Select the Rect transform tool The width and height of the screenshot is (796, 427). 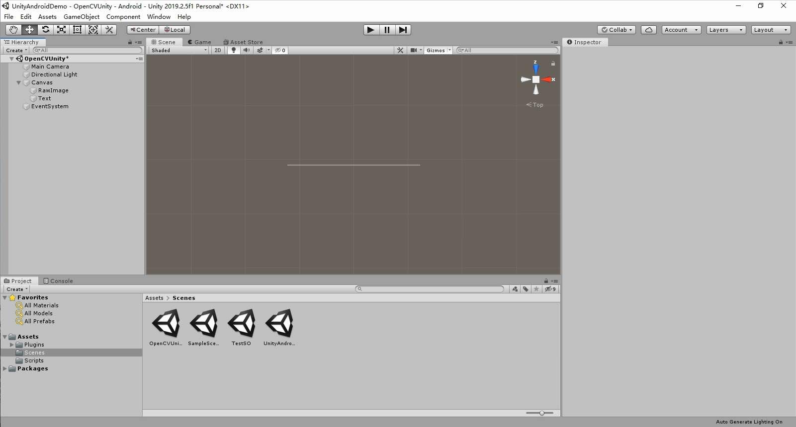coord(77,30)
